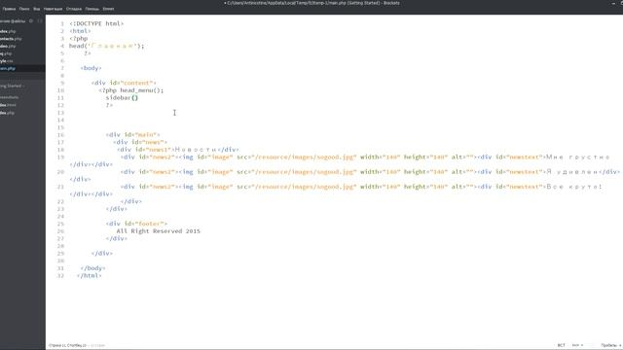Toggle the ВСТ insert mode indicator
The image size is (623, 350).
tap(561, 346)
